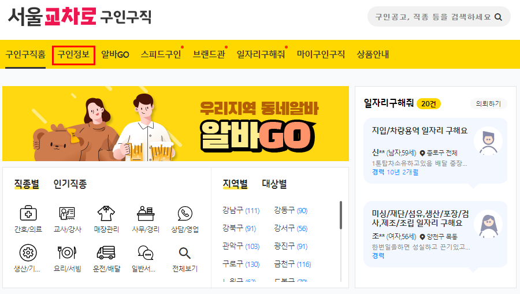
Task: Open the 간호/의료 job category icon
Action: coord(28,214)
